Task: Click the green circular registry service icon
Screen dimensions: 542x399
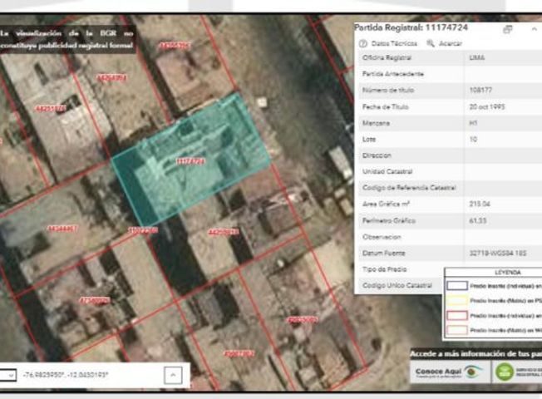Action: click(505, 372)
